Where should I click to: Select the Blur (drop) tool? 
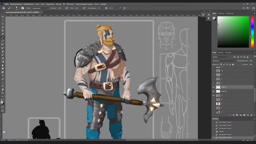click(x=3, y=65)
